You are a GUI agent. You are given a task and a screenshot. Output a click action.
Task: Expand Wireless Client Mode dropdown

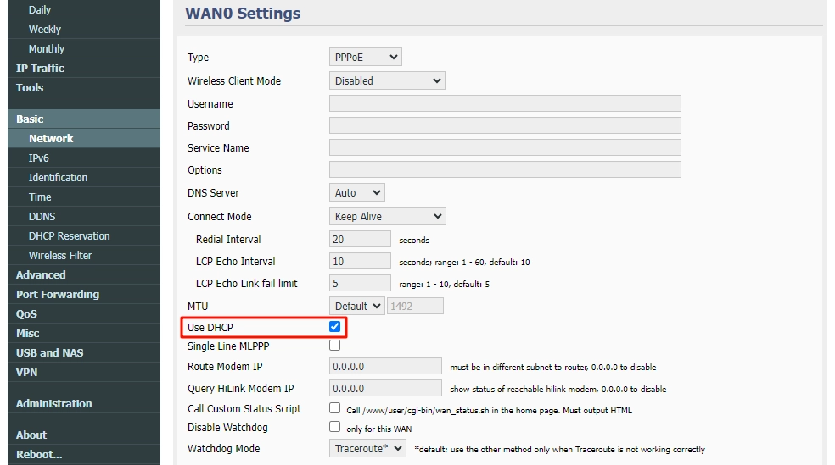pyautogui.click(x=386, y=81)
